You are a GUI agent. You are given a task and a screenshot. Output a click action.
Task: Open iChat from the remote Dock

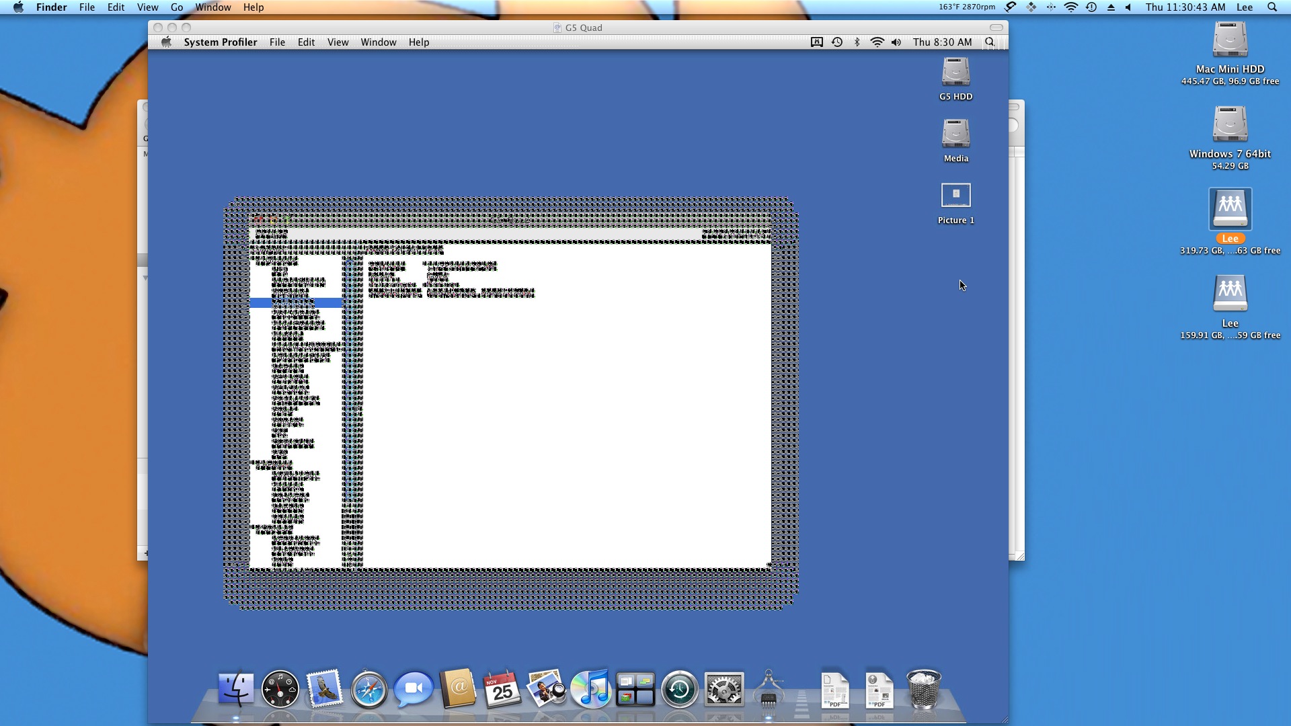point(413,690)
